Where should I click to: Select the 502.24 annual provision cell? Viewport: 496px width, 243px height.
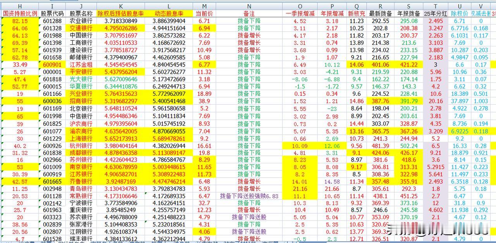[408, 146]
